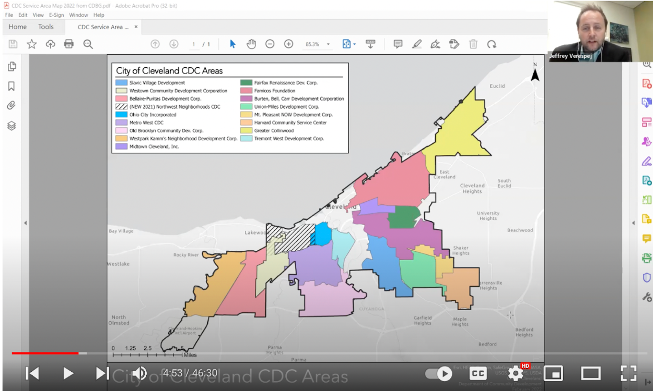653x391 pixels.
Task: Click the protect shield tool in right panel
Action: tap(647, 277)
